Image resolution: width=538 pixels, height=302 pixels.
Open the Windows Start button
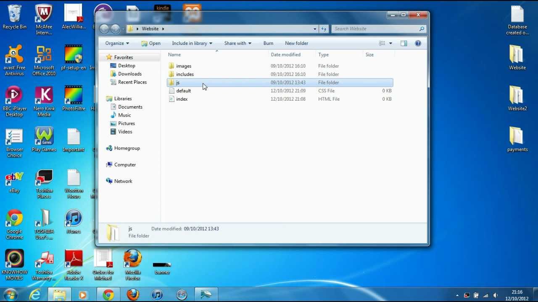[10, 295]
